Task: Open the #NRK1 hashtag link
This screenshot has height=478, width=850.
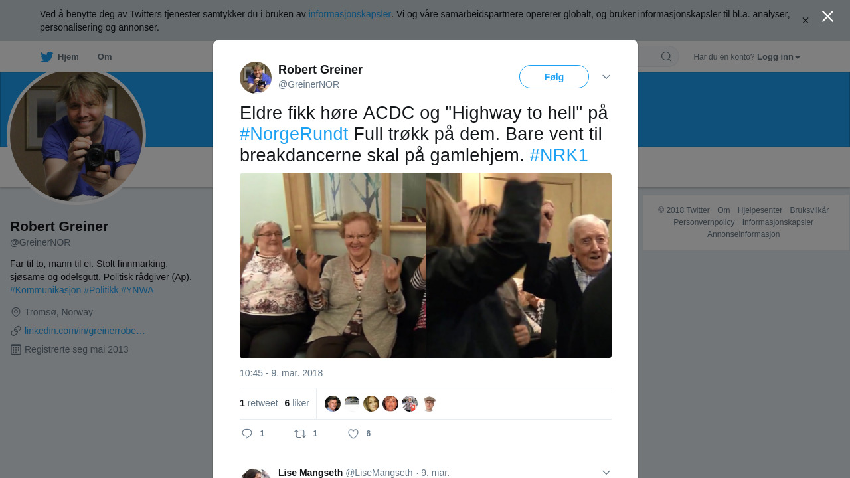Action: [558, 155]
